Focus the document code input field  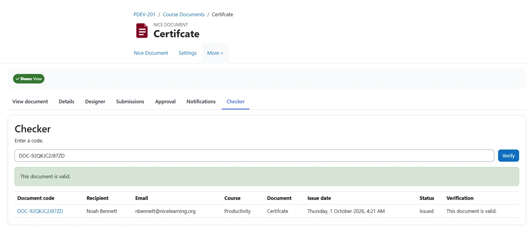click(x=254, y=156)
